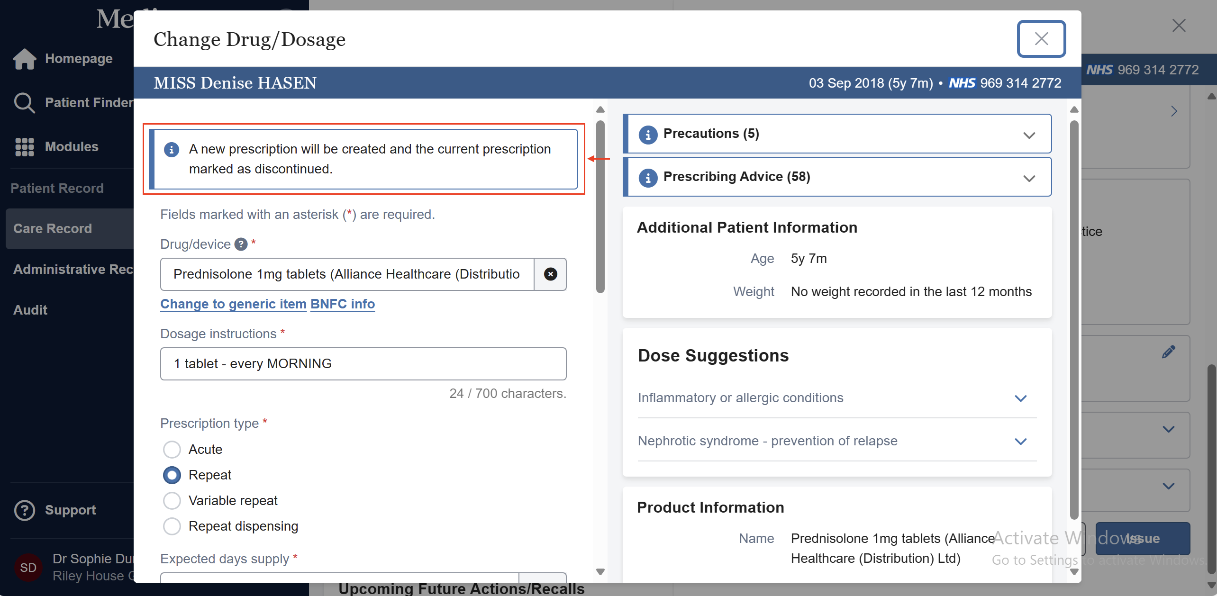This screenshot has width=1217, height=596.
Task: Click the Drug/device help question icon
Action: tap(241, 244)
